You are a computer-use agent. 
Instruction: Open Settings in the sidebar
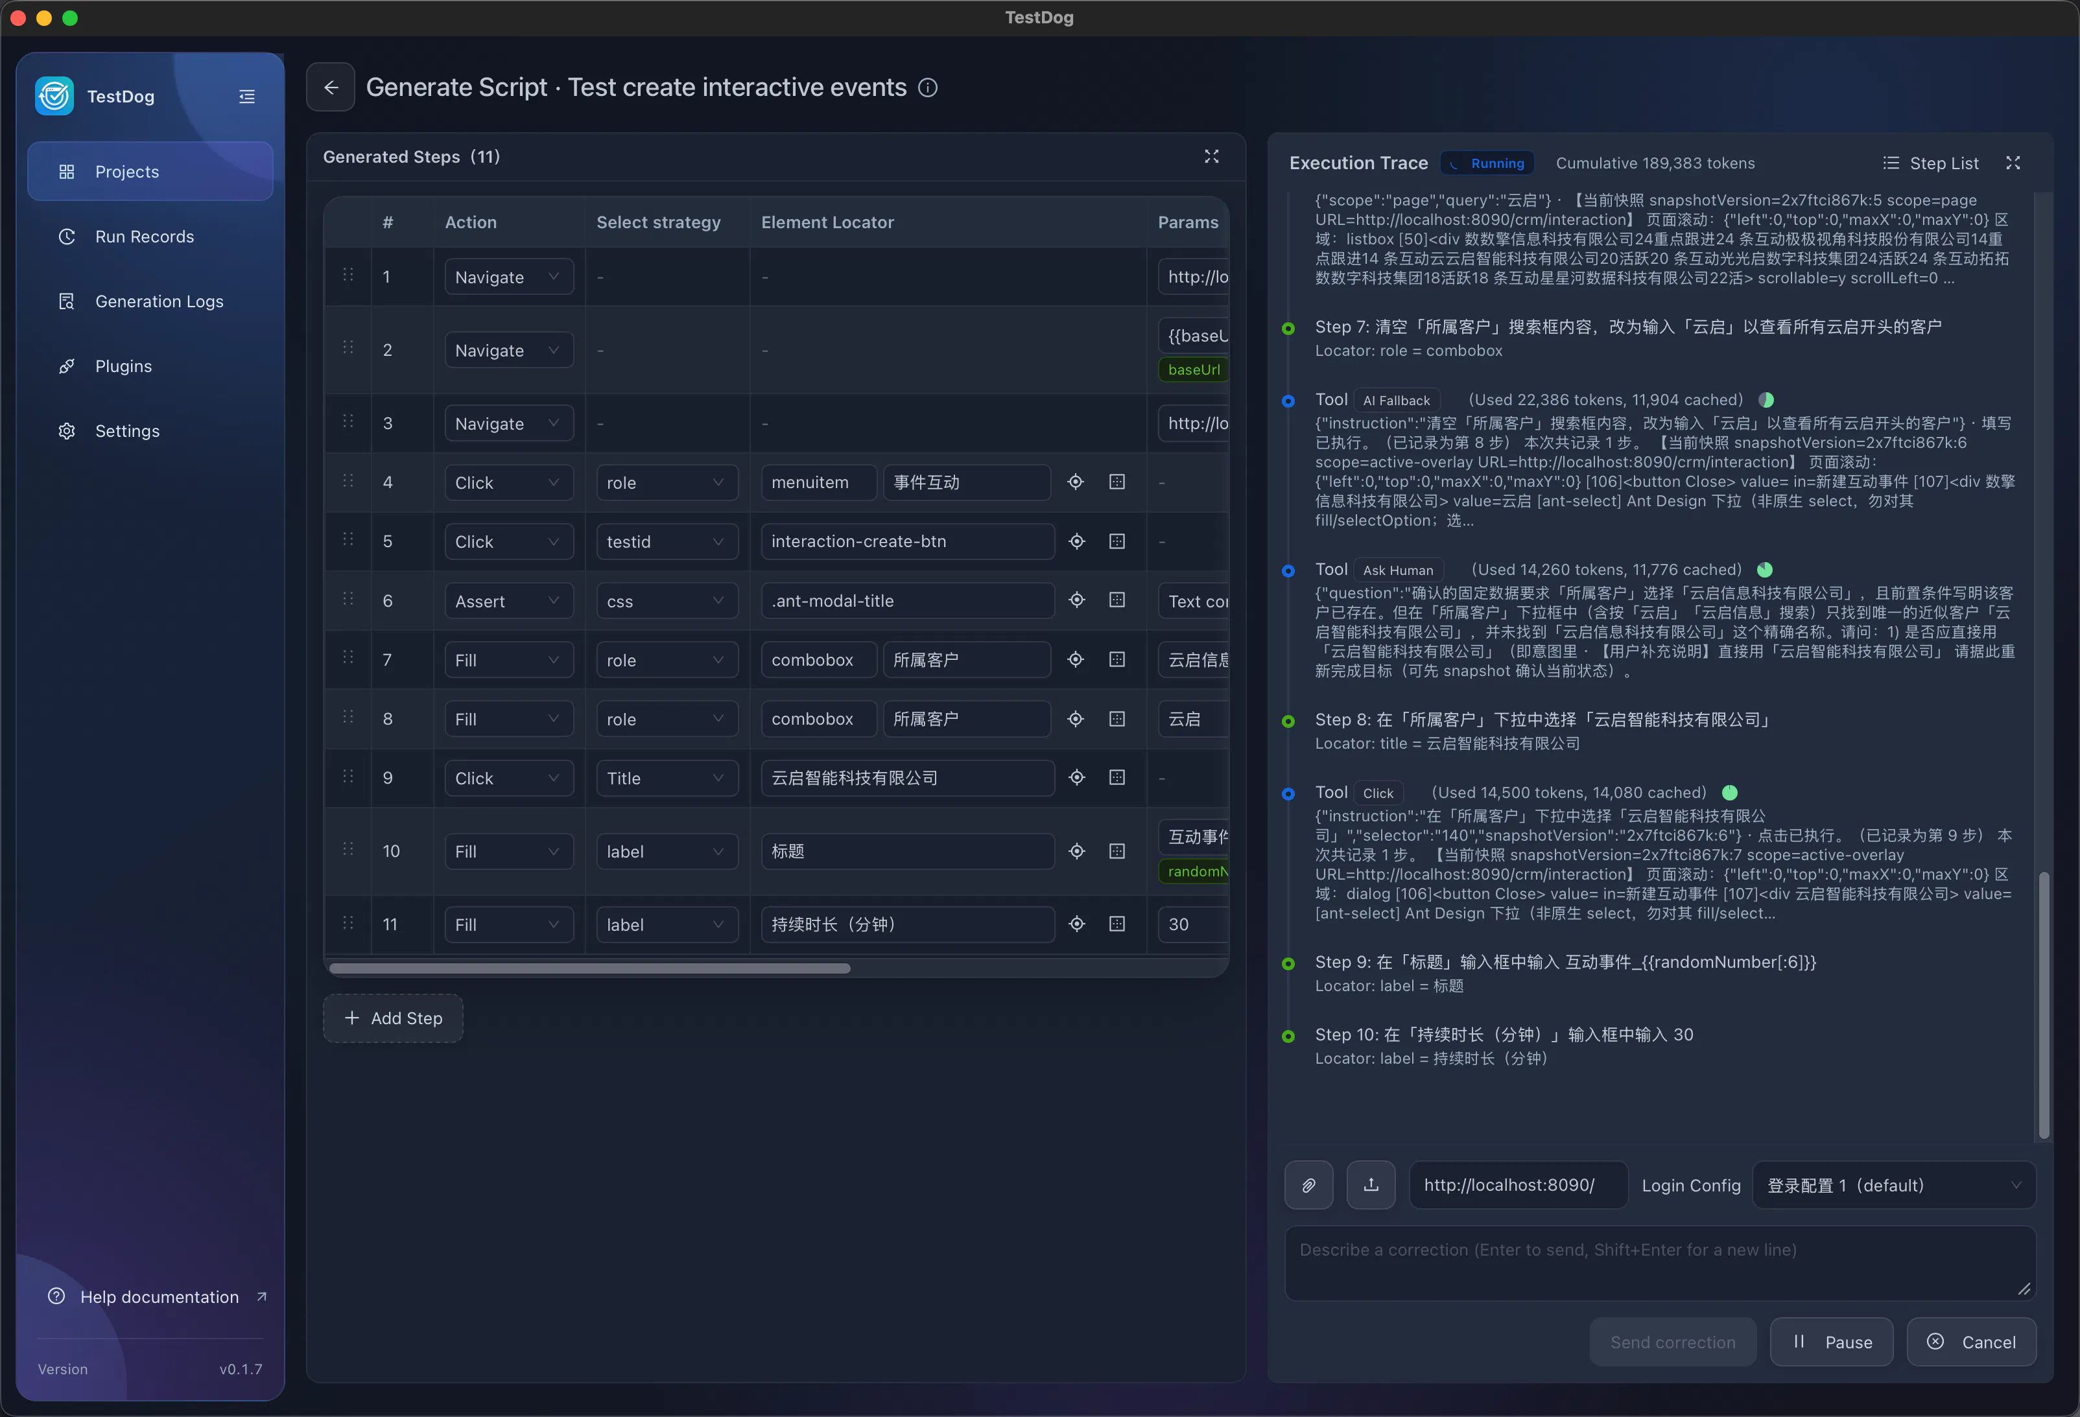click(x=150, y=431)
